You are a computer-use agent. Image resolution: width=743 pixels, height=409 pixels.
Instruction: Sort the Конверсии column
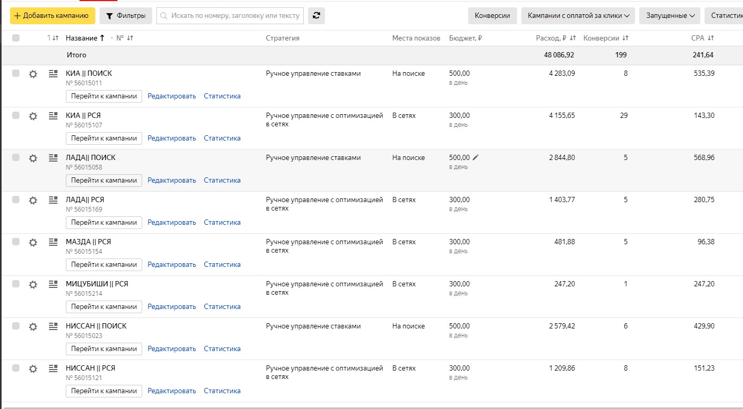(626, 38)
